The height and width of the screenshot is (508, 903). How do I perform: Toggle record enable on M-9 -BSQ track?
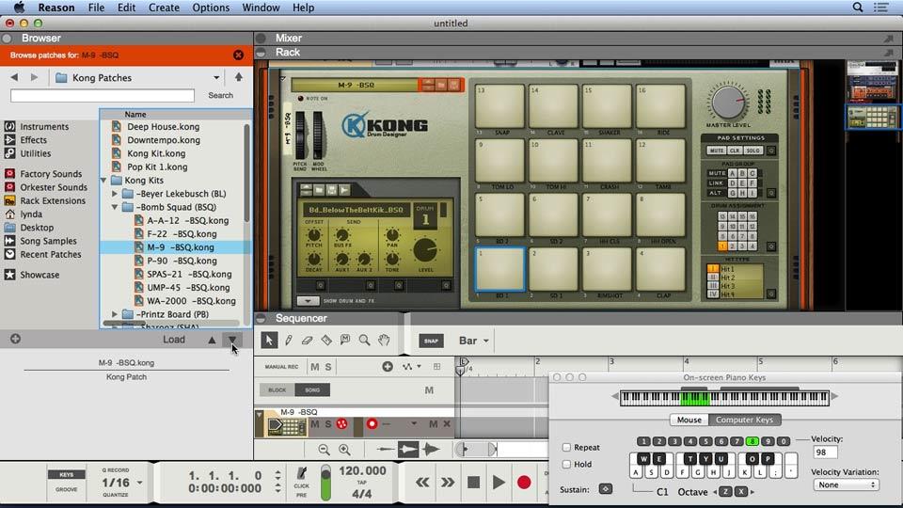[x=372, y=424]
